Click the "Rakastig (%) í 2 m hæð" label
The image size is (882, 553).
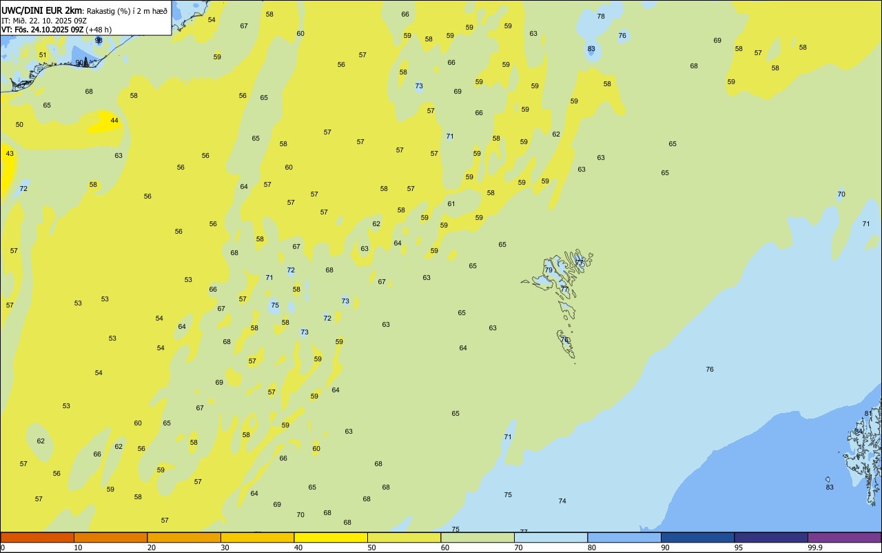[x=127, y=10]
